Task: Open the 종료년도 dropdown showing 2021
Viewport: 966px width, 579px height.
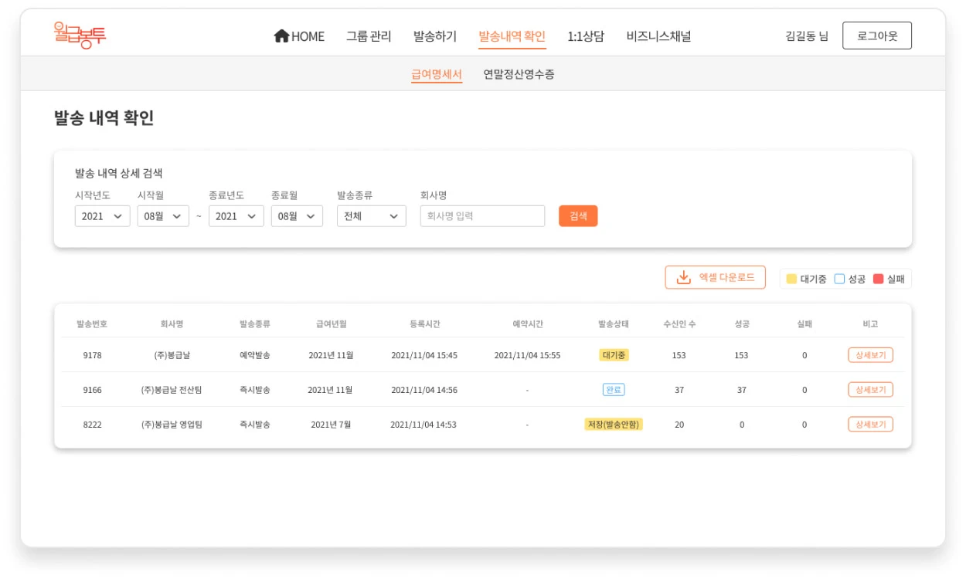Action: pyautogui.click(x=236, y=216)
